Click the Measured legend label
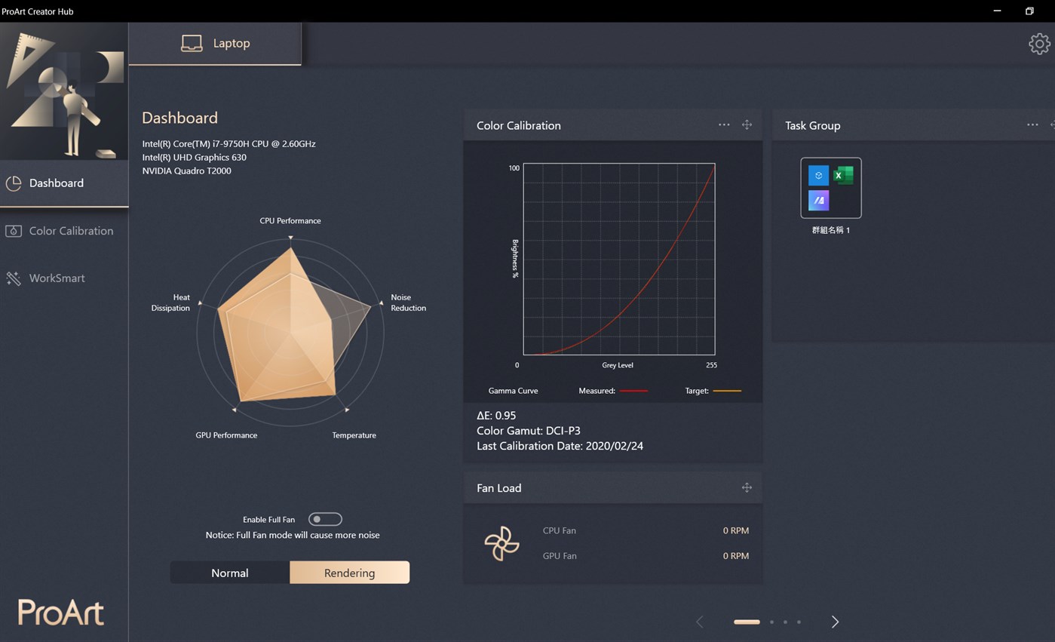This screenshot has height=642, width=1055. pyautogui.click(x=597, y=391)
